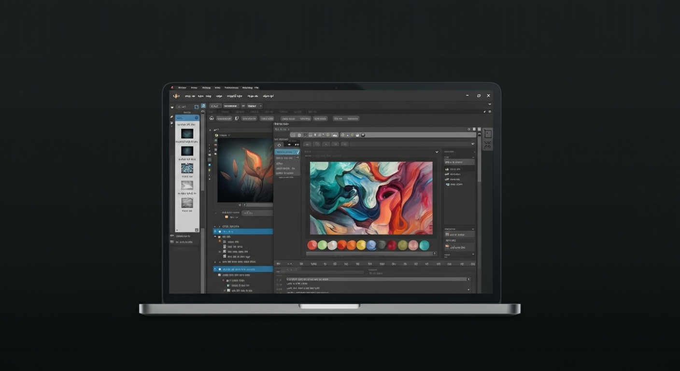Open the dark blue thumbnail in the left sidebar

[187, 134]
